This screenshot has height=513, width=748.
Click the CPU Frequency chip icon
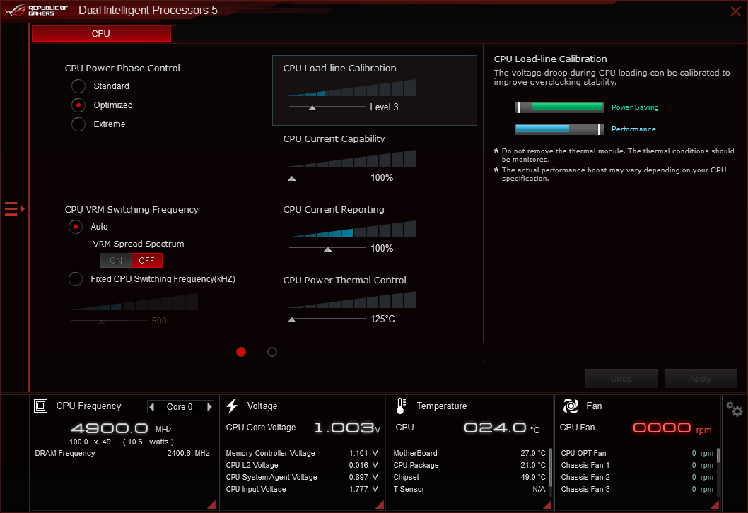(40, 406)
